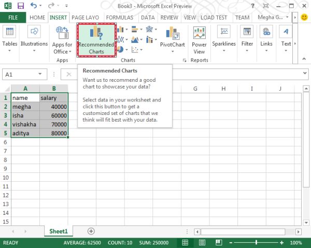Click the horizontal scrollbar right arrow

click(299, 231)
